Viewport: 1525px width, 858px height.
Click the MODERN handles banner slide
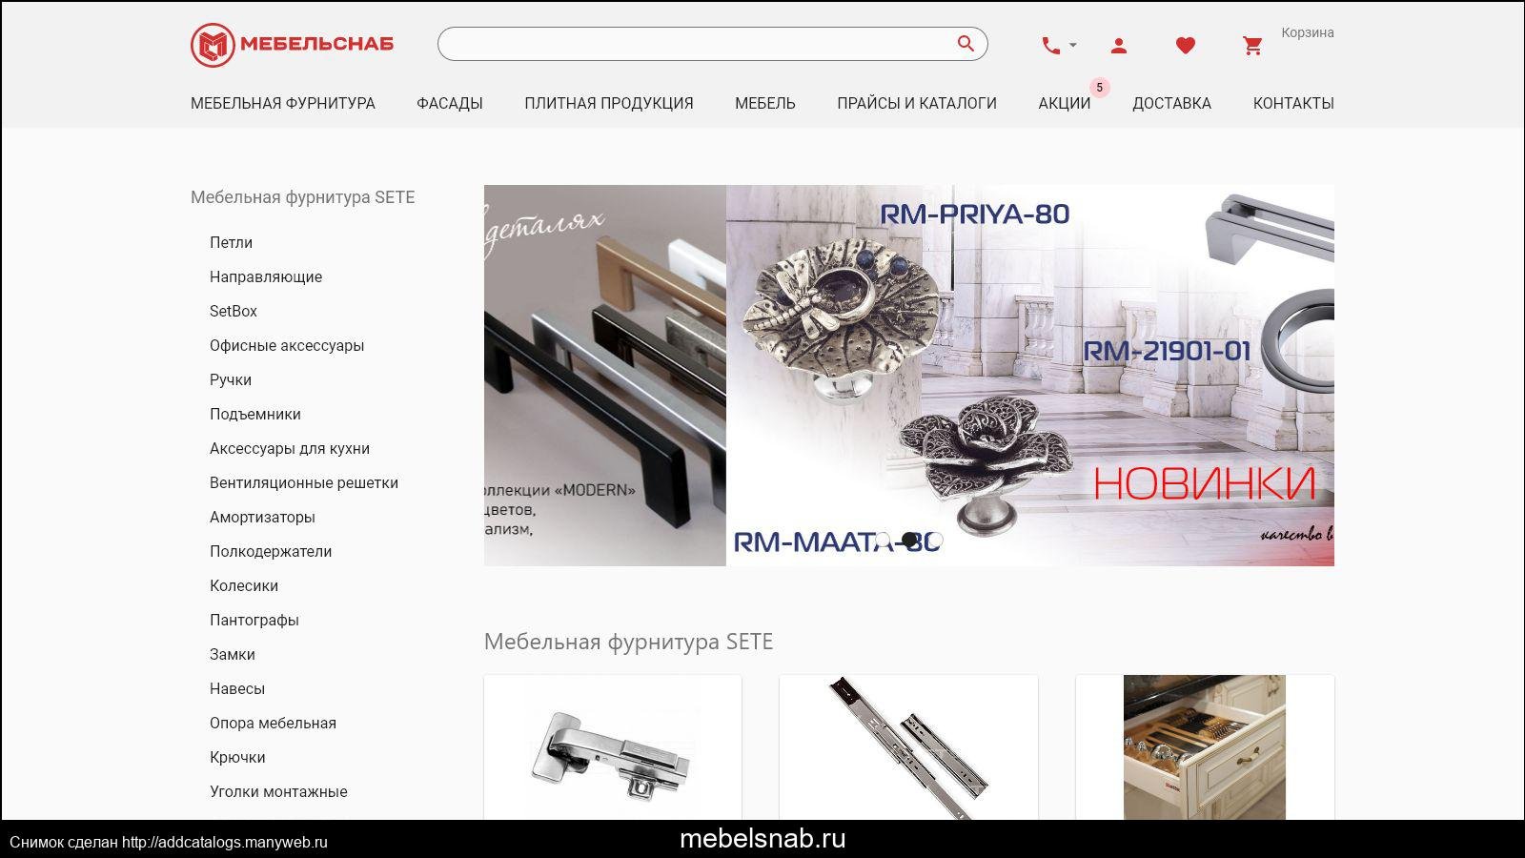pos(605,376)
